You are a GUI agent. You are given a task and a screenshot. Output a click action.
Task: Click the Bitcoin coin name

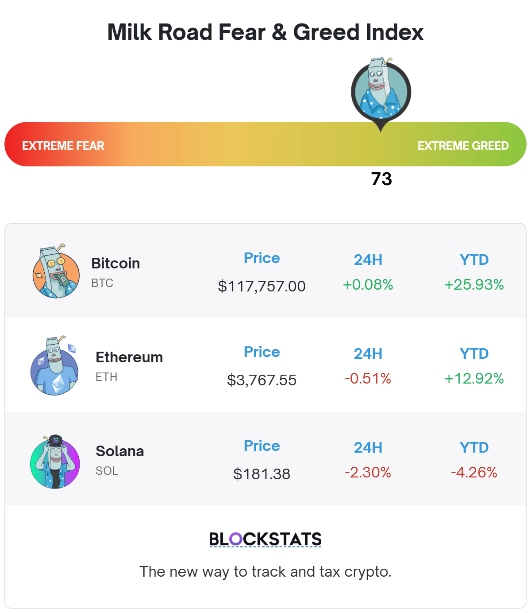coord(115,264)
